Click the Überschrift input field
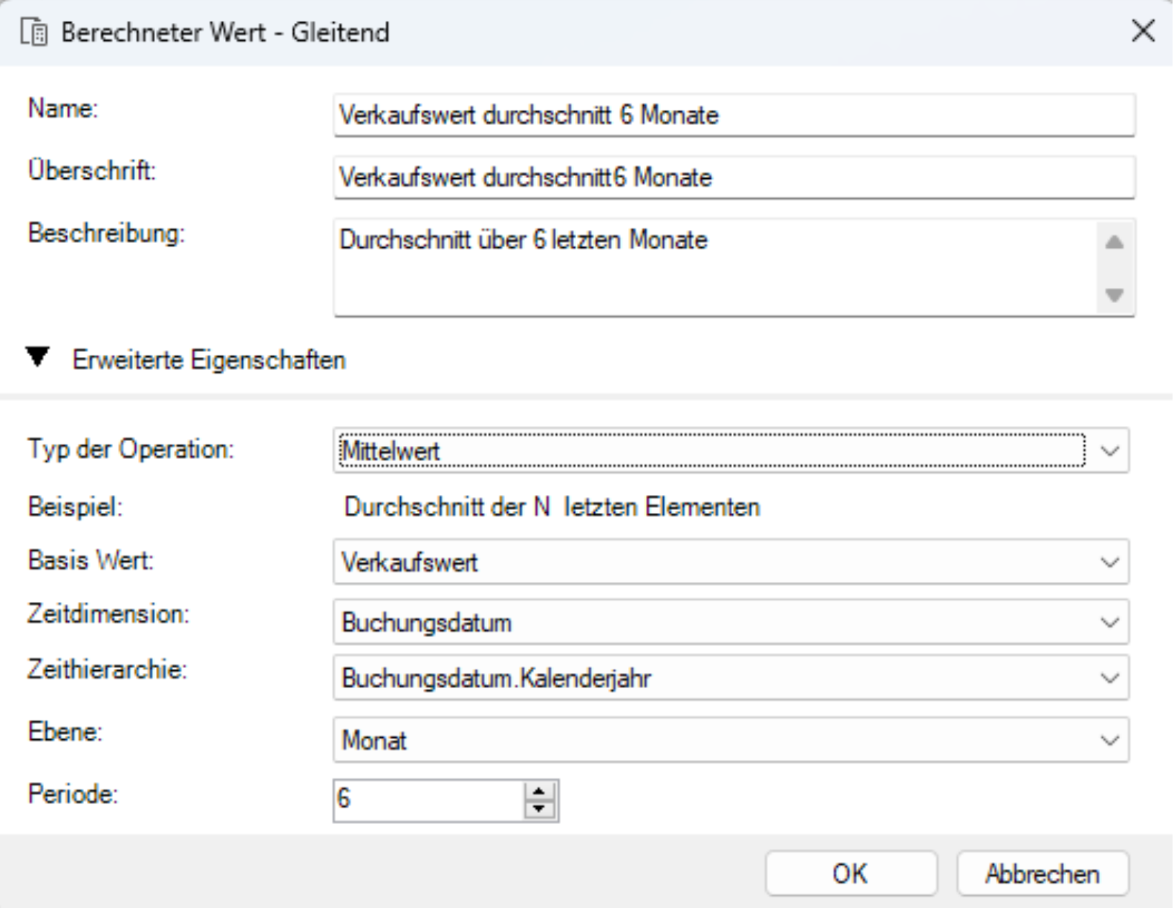 tap(734, 177)
